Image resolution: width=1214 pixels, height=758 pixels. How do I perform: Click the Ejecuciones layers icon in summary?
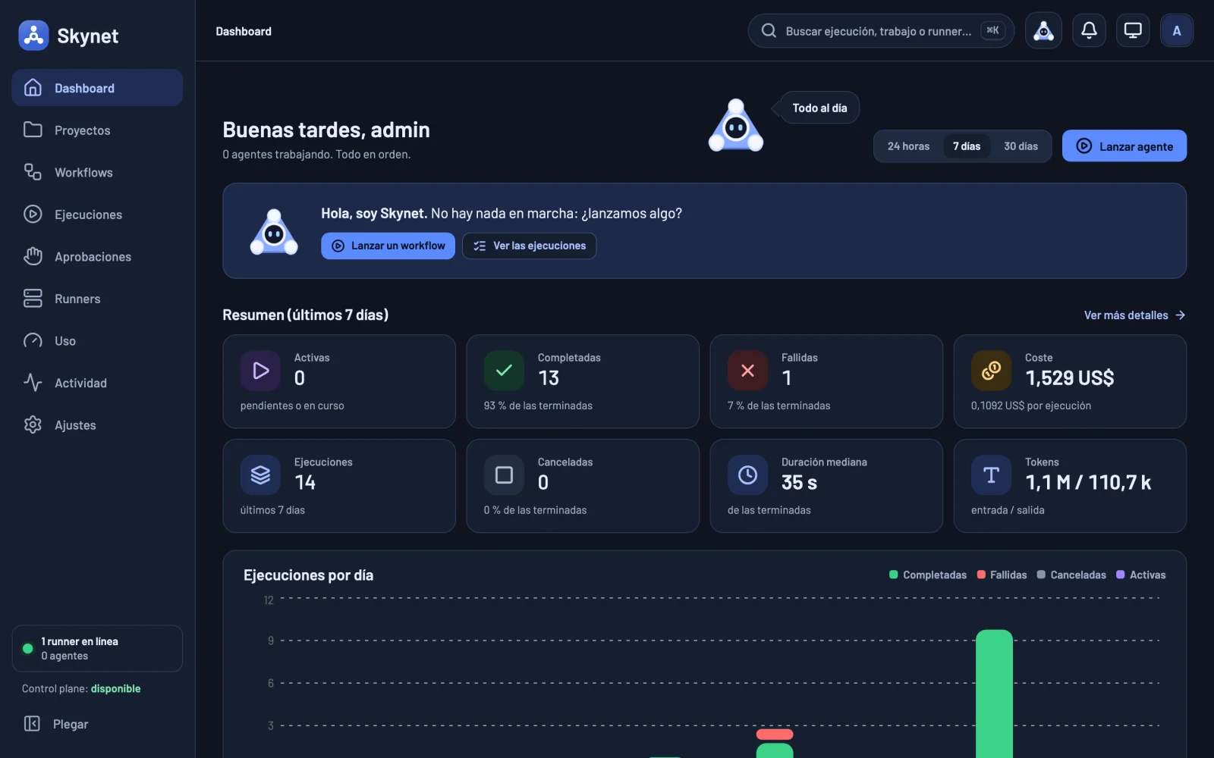(x=260, y=475)
